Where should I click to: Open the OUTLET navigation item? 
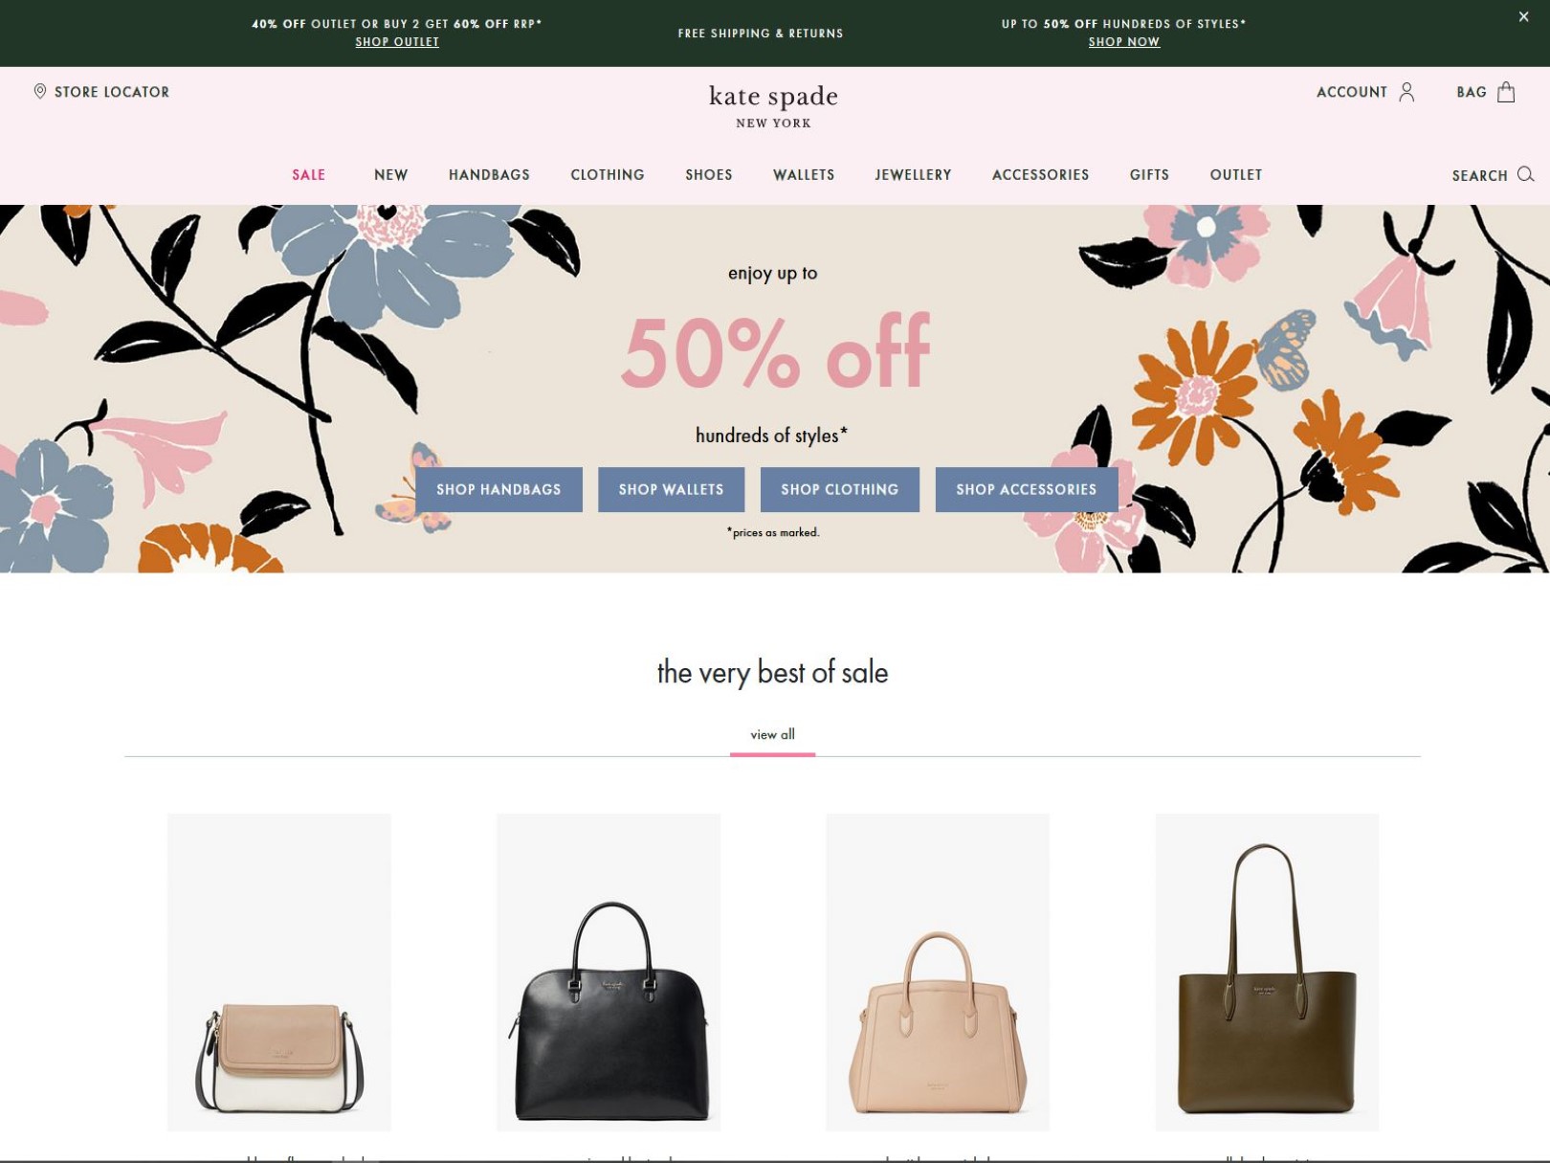pos(1235,175)
